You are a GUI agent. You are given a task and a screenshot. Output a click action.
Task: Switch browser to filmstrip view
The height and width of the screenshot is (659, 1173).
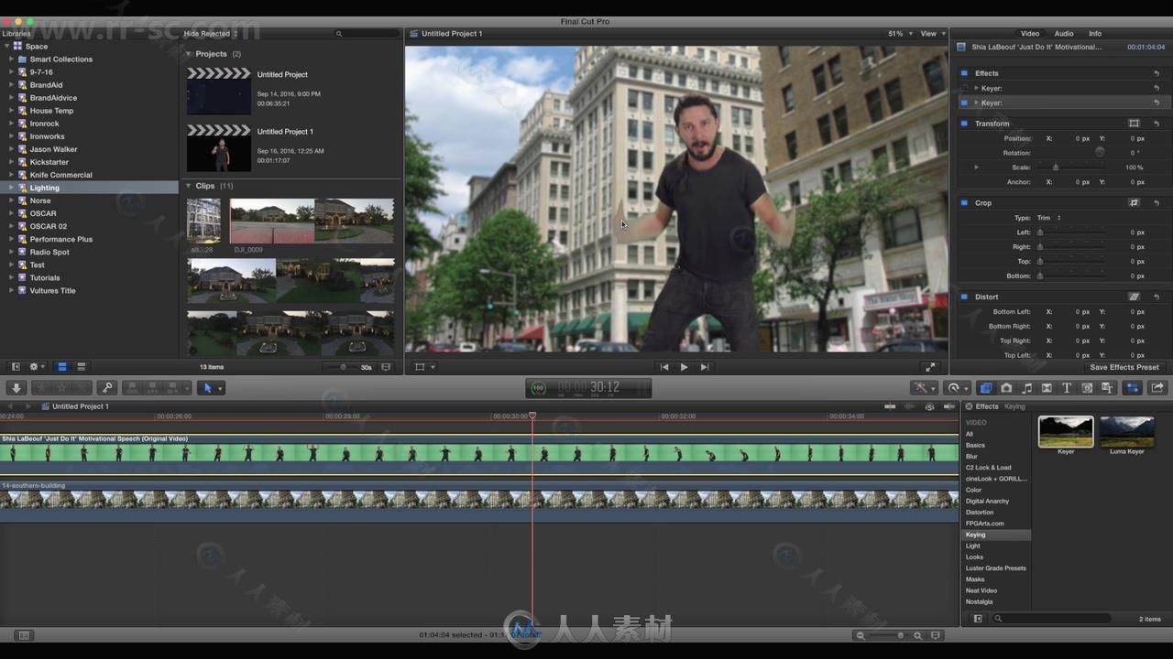[62, 367]
